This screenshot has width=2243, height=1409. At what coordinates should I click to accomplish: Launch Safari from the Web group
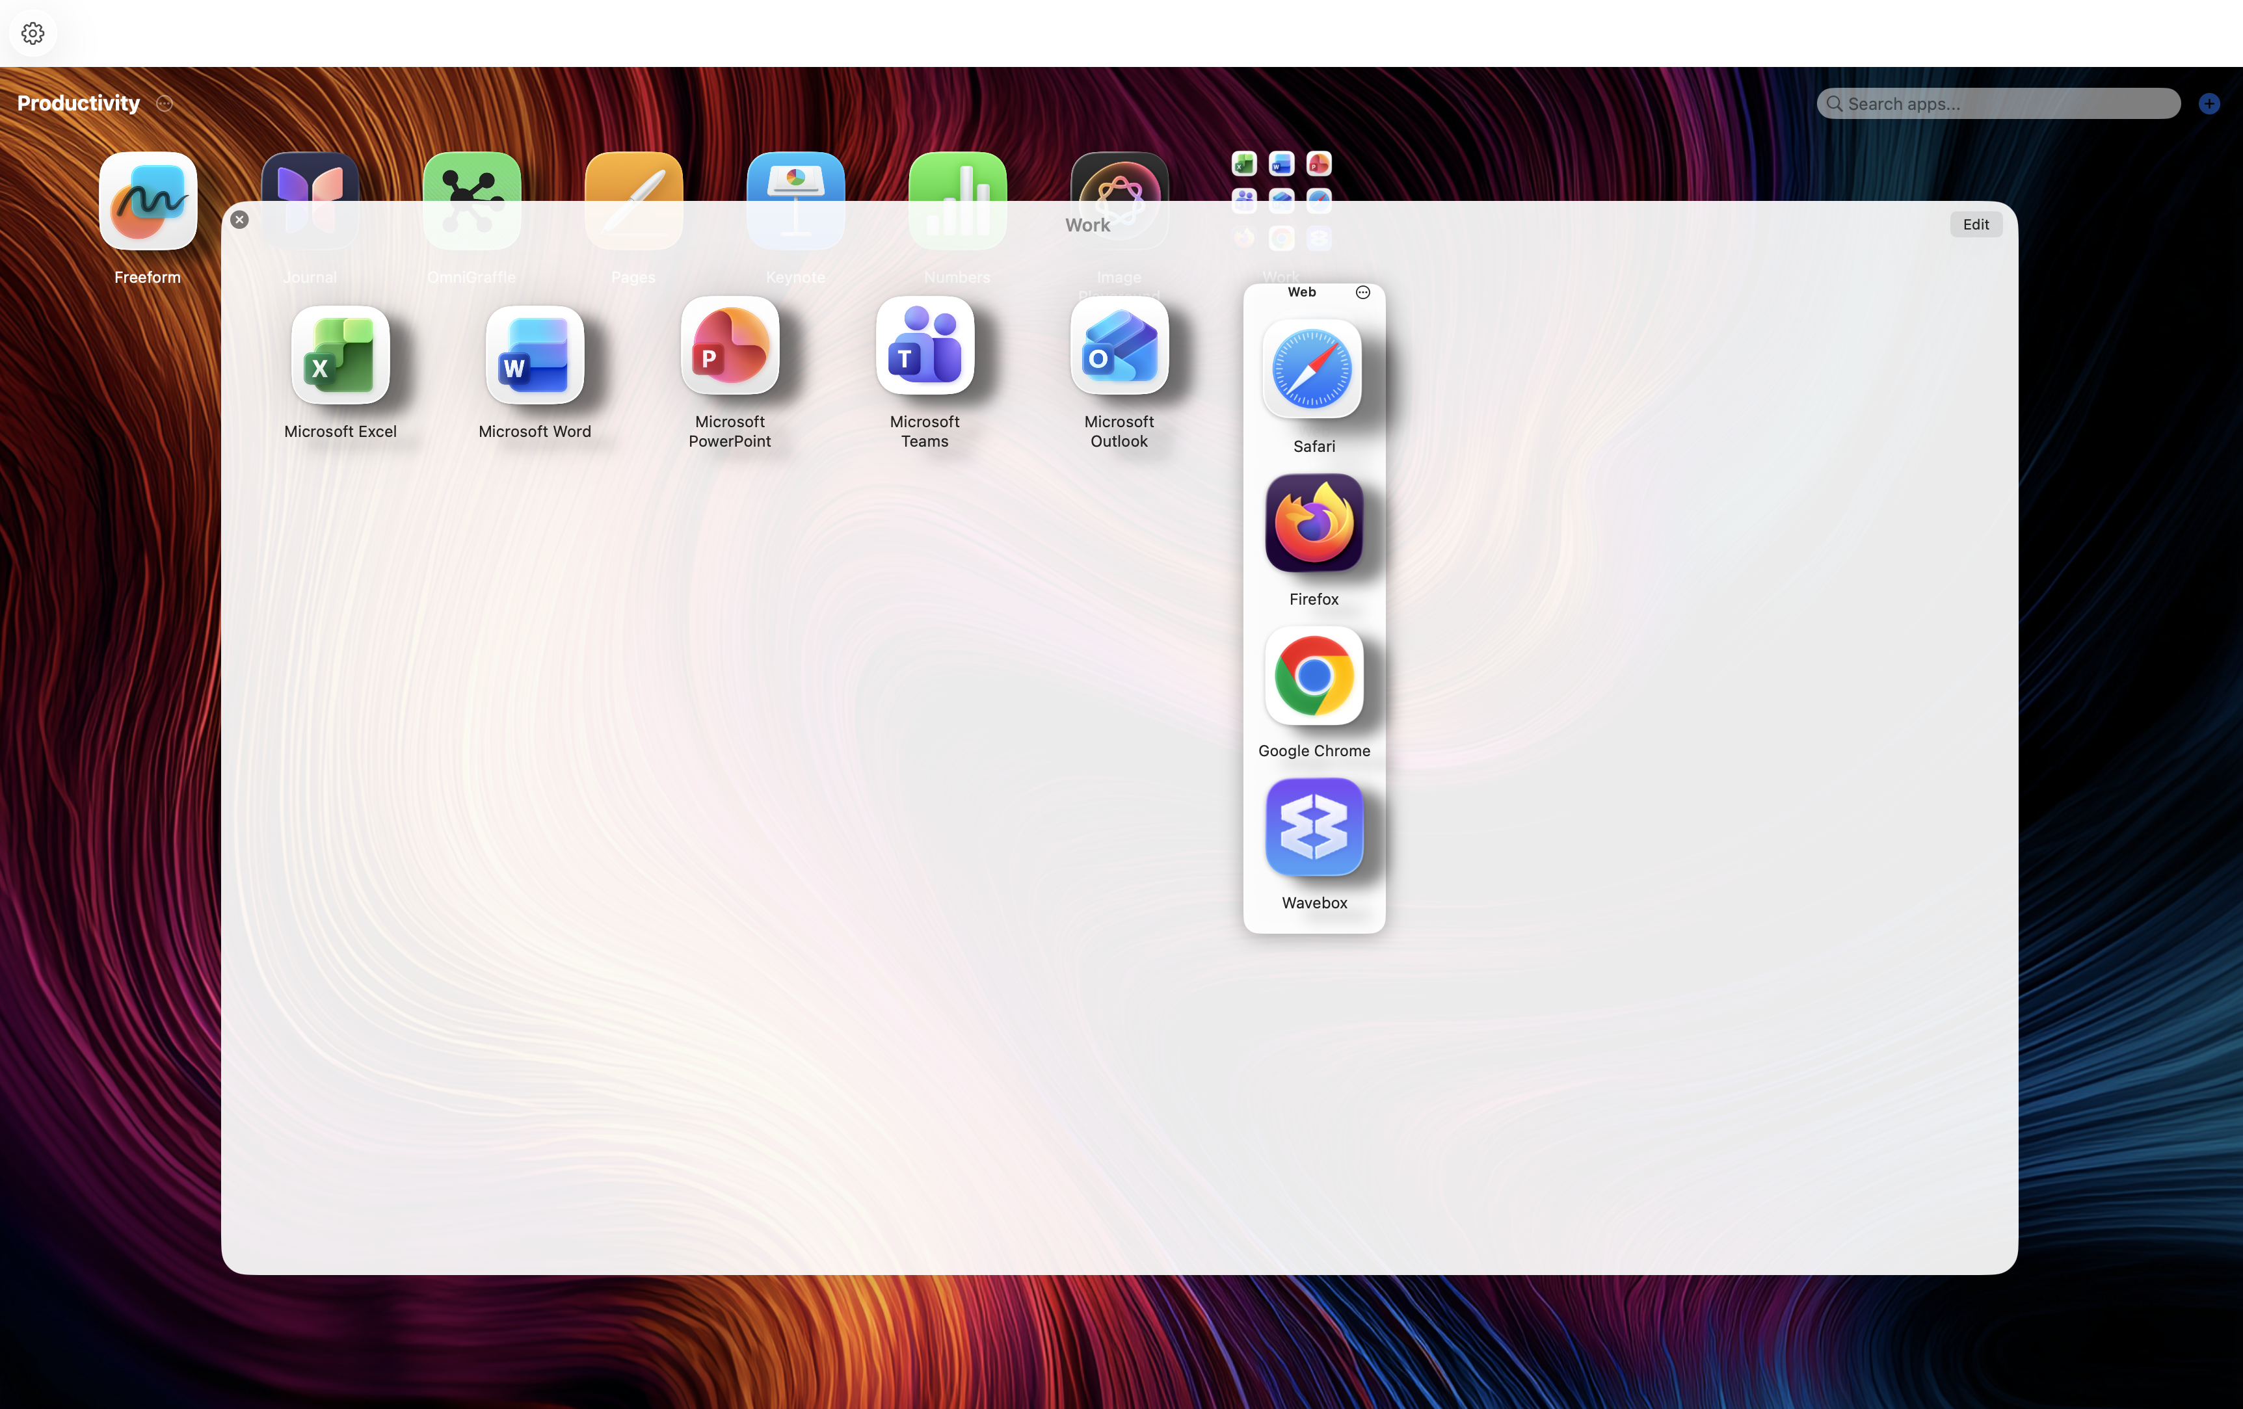pyautogui.click(x=1314, y=370)
